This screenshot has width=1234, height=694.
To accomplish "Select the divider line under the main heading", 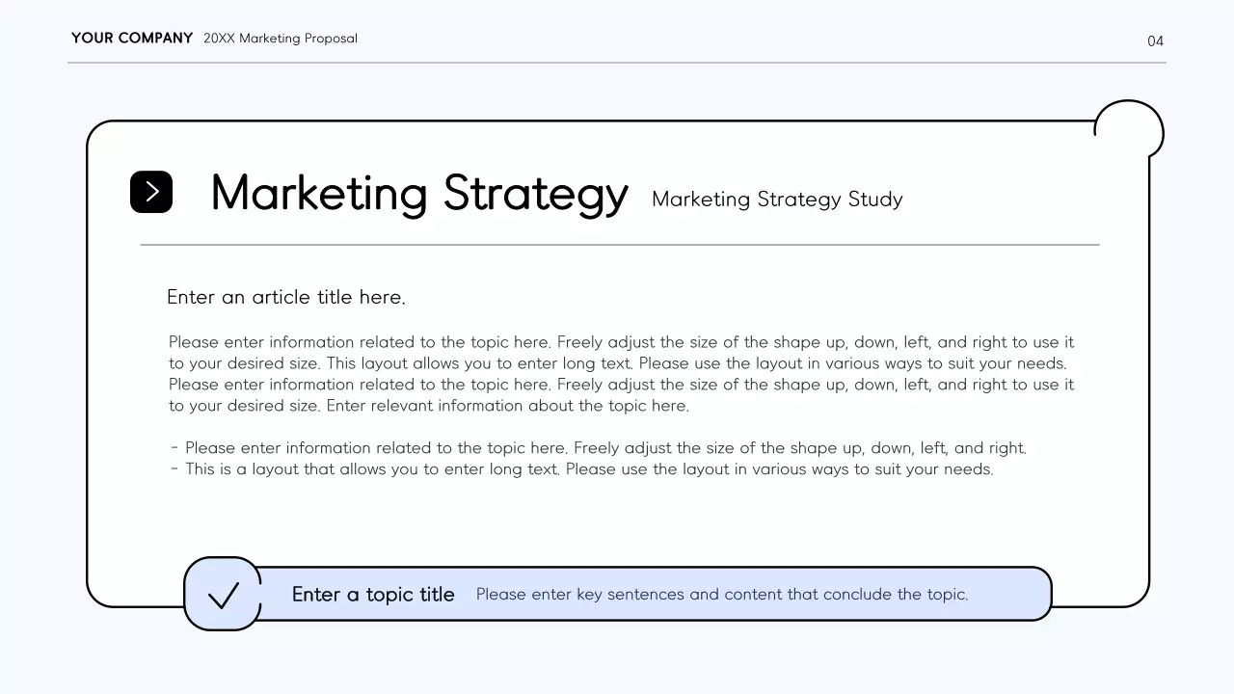I will tap(619, 245).
